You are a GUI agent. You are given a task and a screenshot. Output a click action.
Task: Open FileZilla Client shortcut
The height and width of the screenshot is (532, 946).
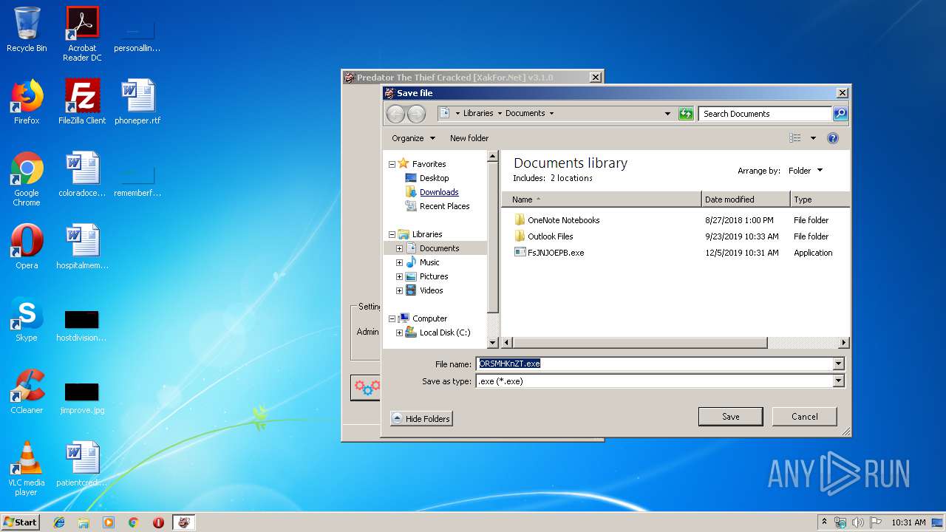[x=82, y=102]
